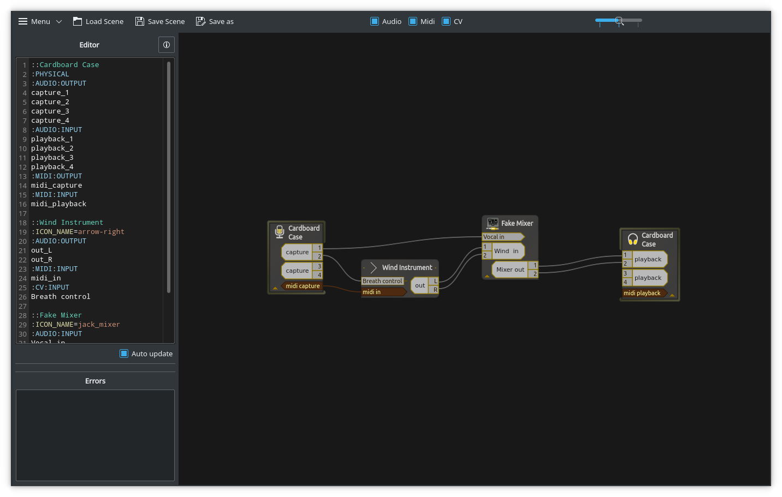This screenshot has height=497, width=782.
Task: Click the Fake Mixer box icon
Action: click(493, 223)
